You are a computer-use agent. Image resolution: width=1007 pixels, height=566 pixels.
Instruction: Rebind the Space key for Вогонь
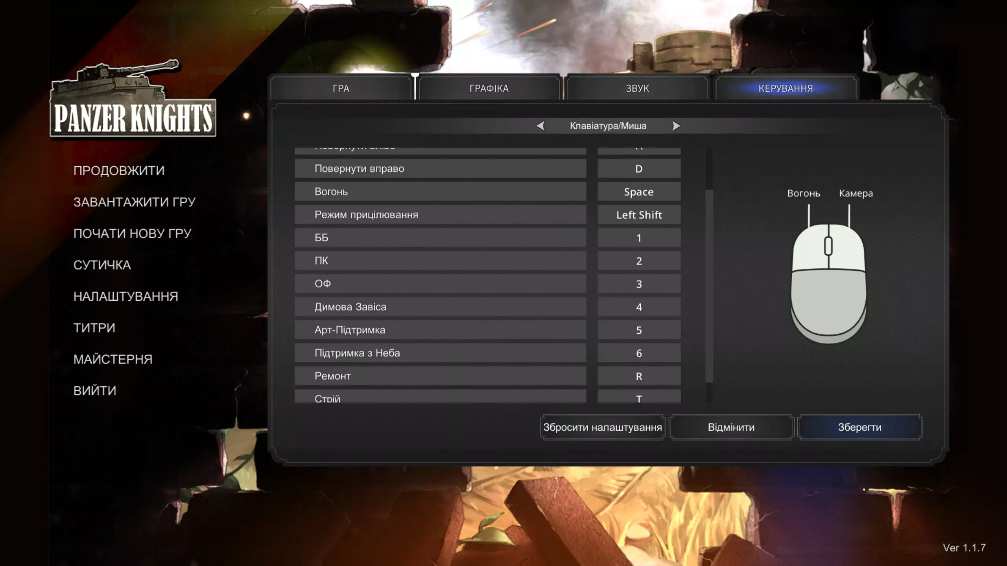pyautogui.click(x=639, y=192)
